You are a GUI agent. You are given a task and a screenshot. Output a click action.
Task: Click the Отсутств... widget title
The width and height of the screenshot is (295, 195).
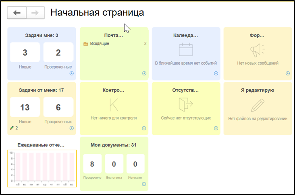(185, 90)
